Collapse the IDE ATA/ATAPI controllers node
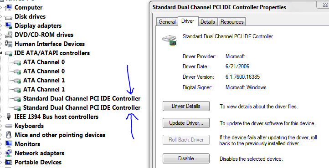329x168 pixels. 1,53
